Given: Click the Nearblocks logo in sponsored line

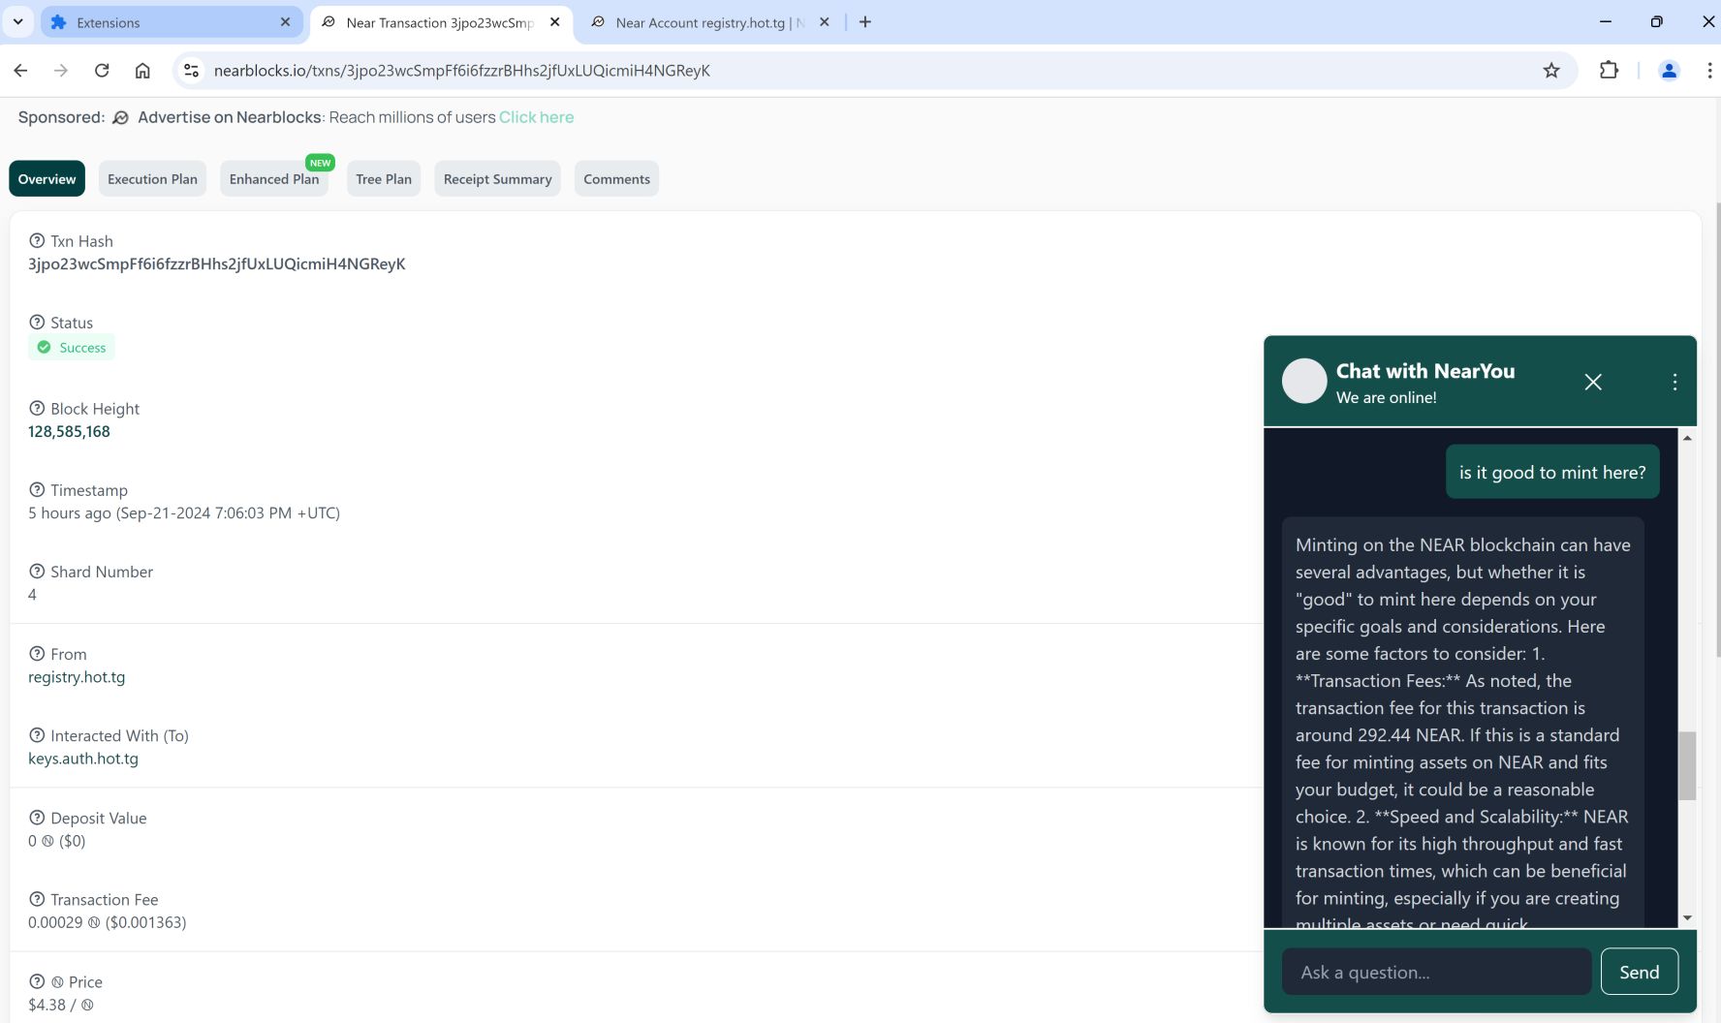Looking at the screenshot, I should click(120, 118).
